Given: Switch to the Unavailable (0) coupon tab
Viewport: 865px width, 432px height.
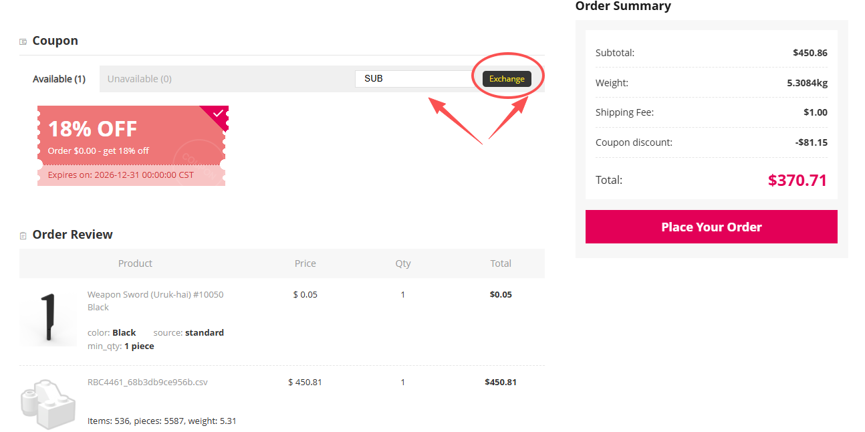Looking at the screenshot, I should pos(139,79).
